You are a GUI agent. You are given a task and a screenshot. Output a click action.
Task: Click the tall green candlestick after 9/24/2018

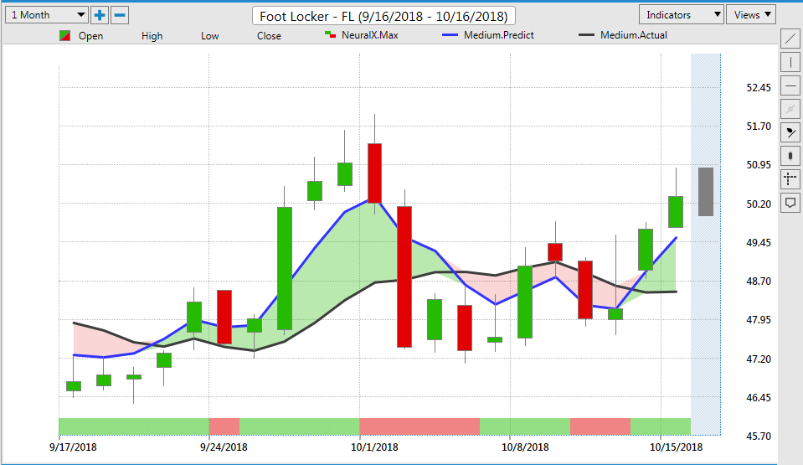[x=285, y=269]
